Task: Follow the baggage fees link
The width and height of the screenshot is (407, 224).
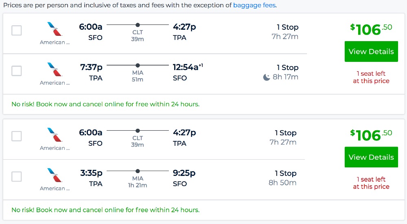Action: point(254,6)
